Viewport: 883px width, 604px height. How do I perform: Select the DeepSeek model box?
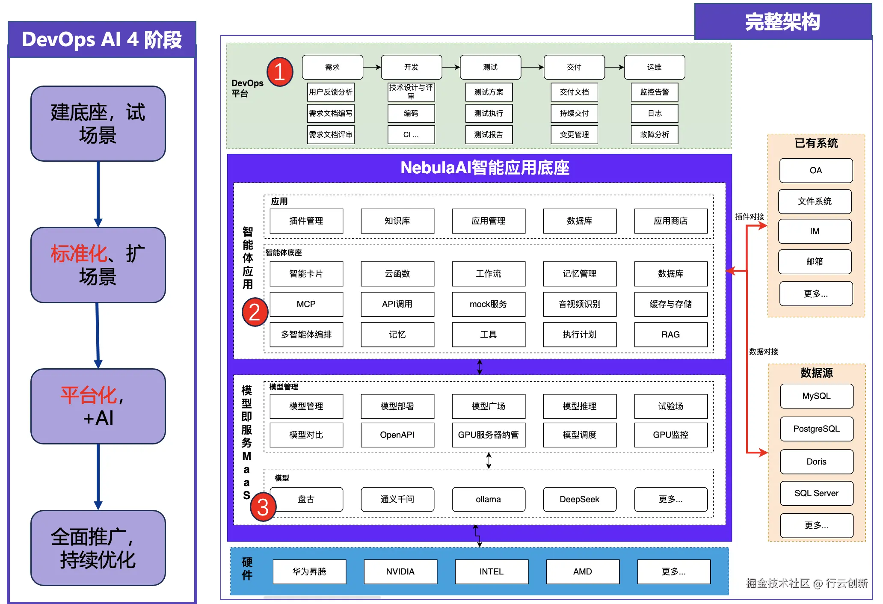[x=579, y=499]
